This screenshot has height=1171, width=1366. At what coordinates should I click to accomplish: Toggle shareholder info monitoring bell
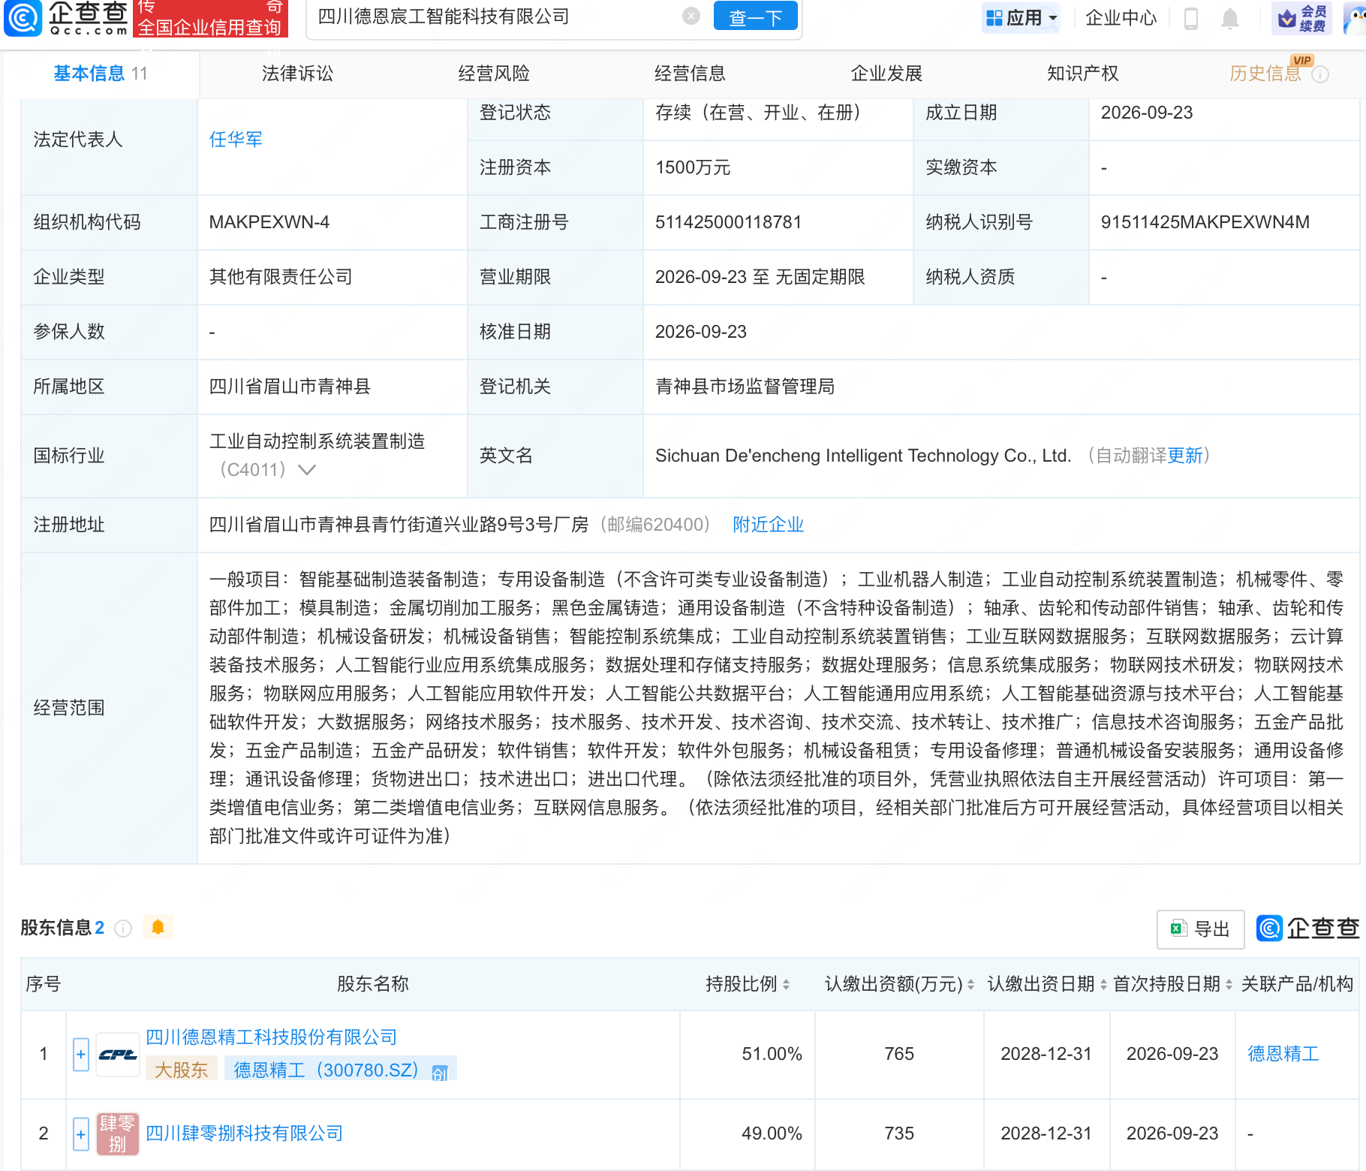tap(158, 928)
